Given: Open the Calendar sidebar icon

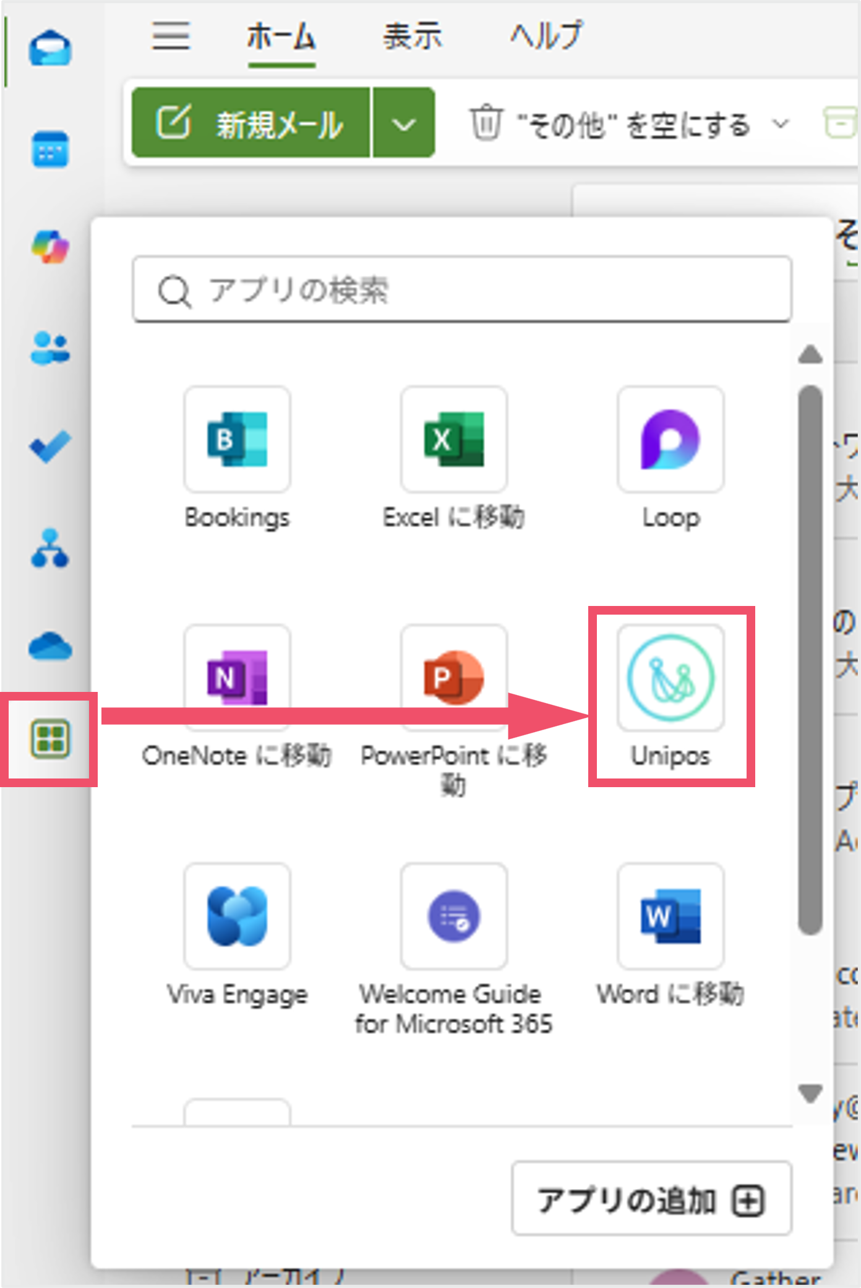Looking at the screenshot, I should pyautogui.click(x=50, y=149).
